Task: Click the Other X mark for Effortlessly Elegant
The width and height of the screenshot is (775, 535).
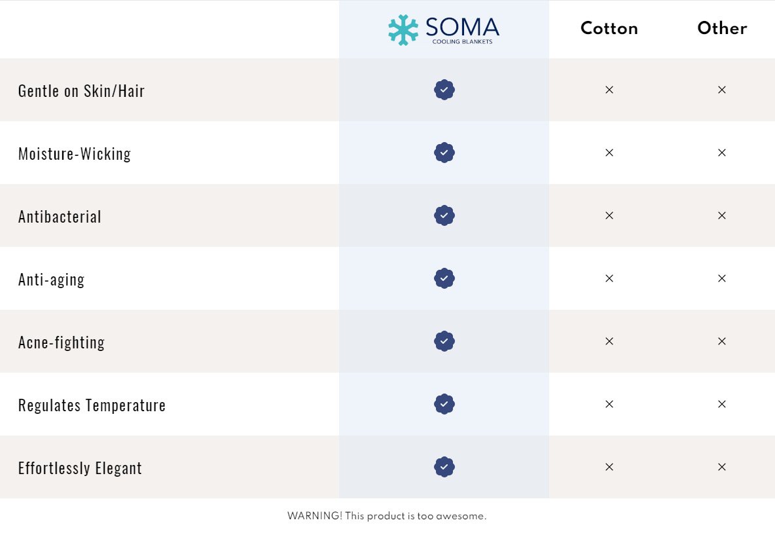Action: coord(722,467)
